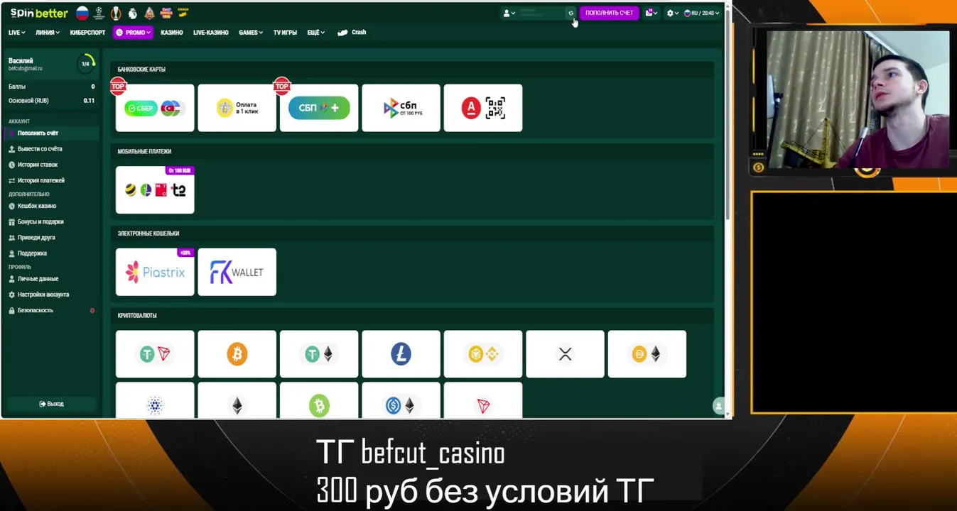Click the ПОПОЛНИТЬ СЧЕТ button
957x511 pixels.
click(x=609, y=13)
